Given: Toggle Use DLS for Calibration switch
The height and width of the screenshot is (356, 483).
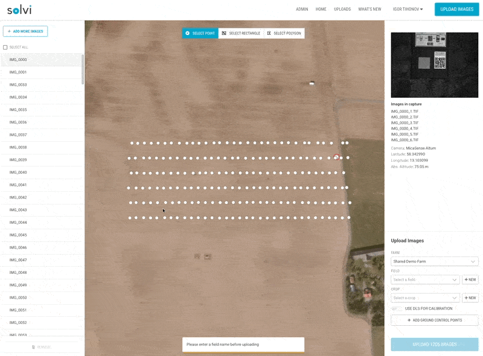Looking at the screenshot, I should (397, 308).
